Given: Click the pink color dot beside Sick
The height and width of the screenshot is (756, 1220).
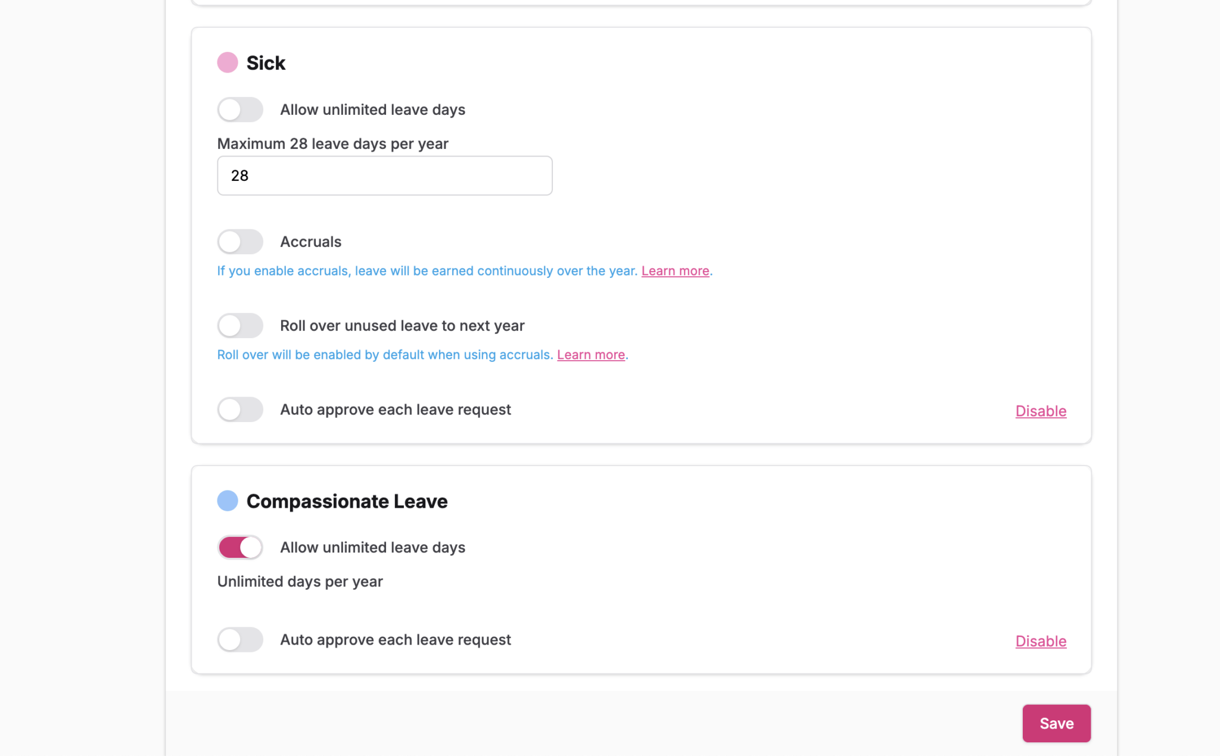Looking at the screenshot, I should pos(228,62).
